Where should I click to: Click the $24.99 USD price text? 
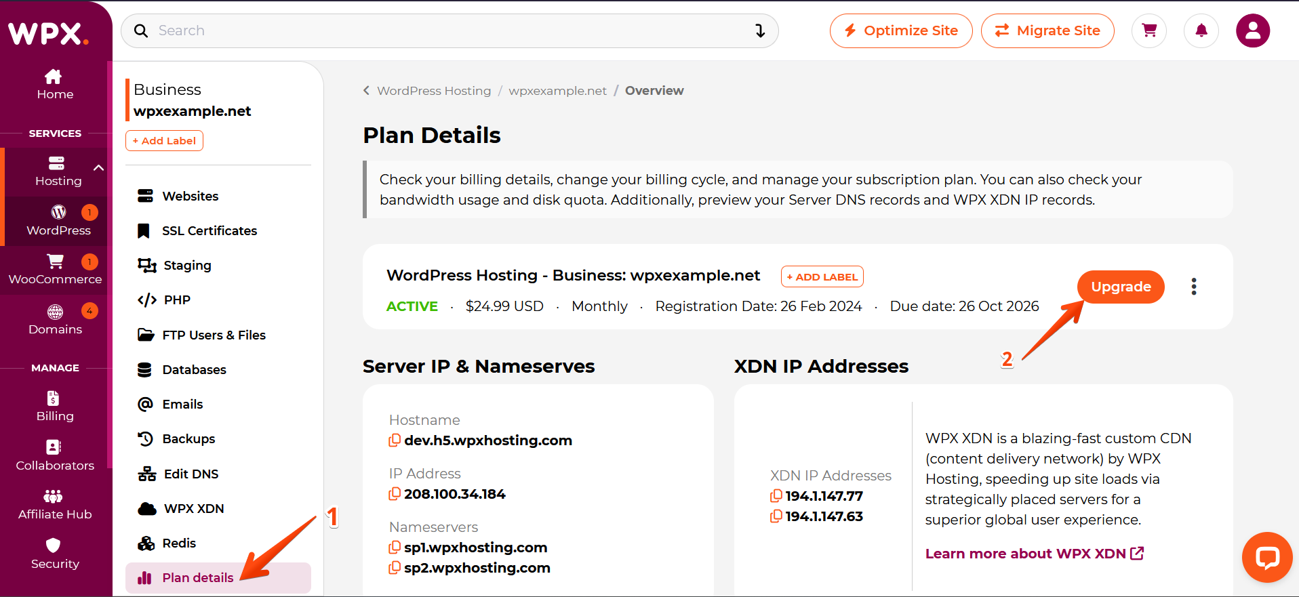pyautogui.click(x=504, y=306)
